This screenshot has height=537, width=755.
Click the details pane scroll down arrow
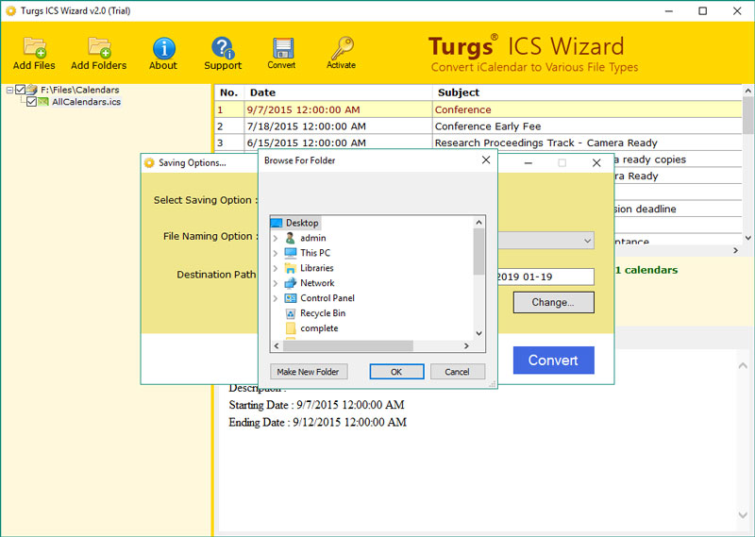pos(743,515)
